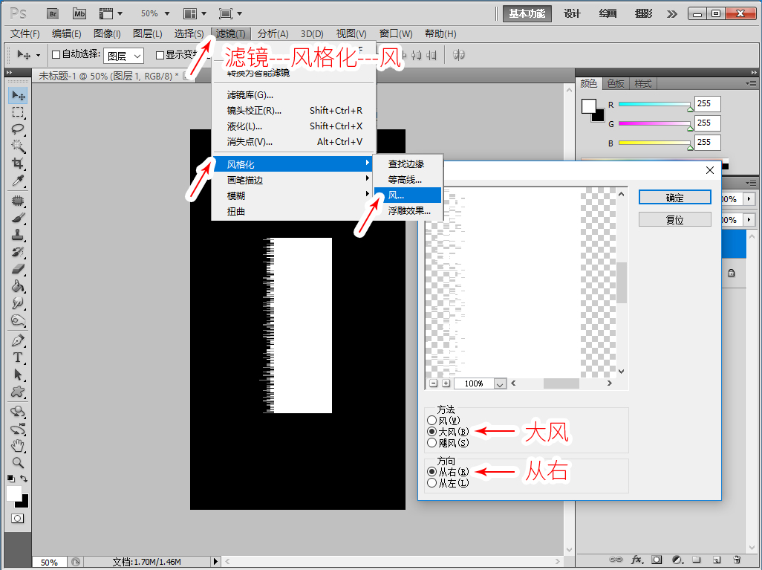Toggle 显示变换控件 checkbox
This screenshot has height=570, width=762.
coord(160,55)
